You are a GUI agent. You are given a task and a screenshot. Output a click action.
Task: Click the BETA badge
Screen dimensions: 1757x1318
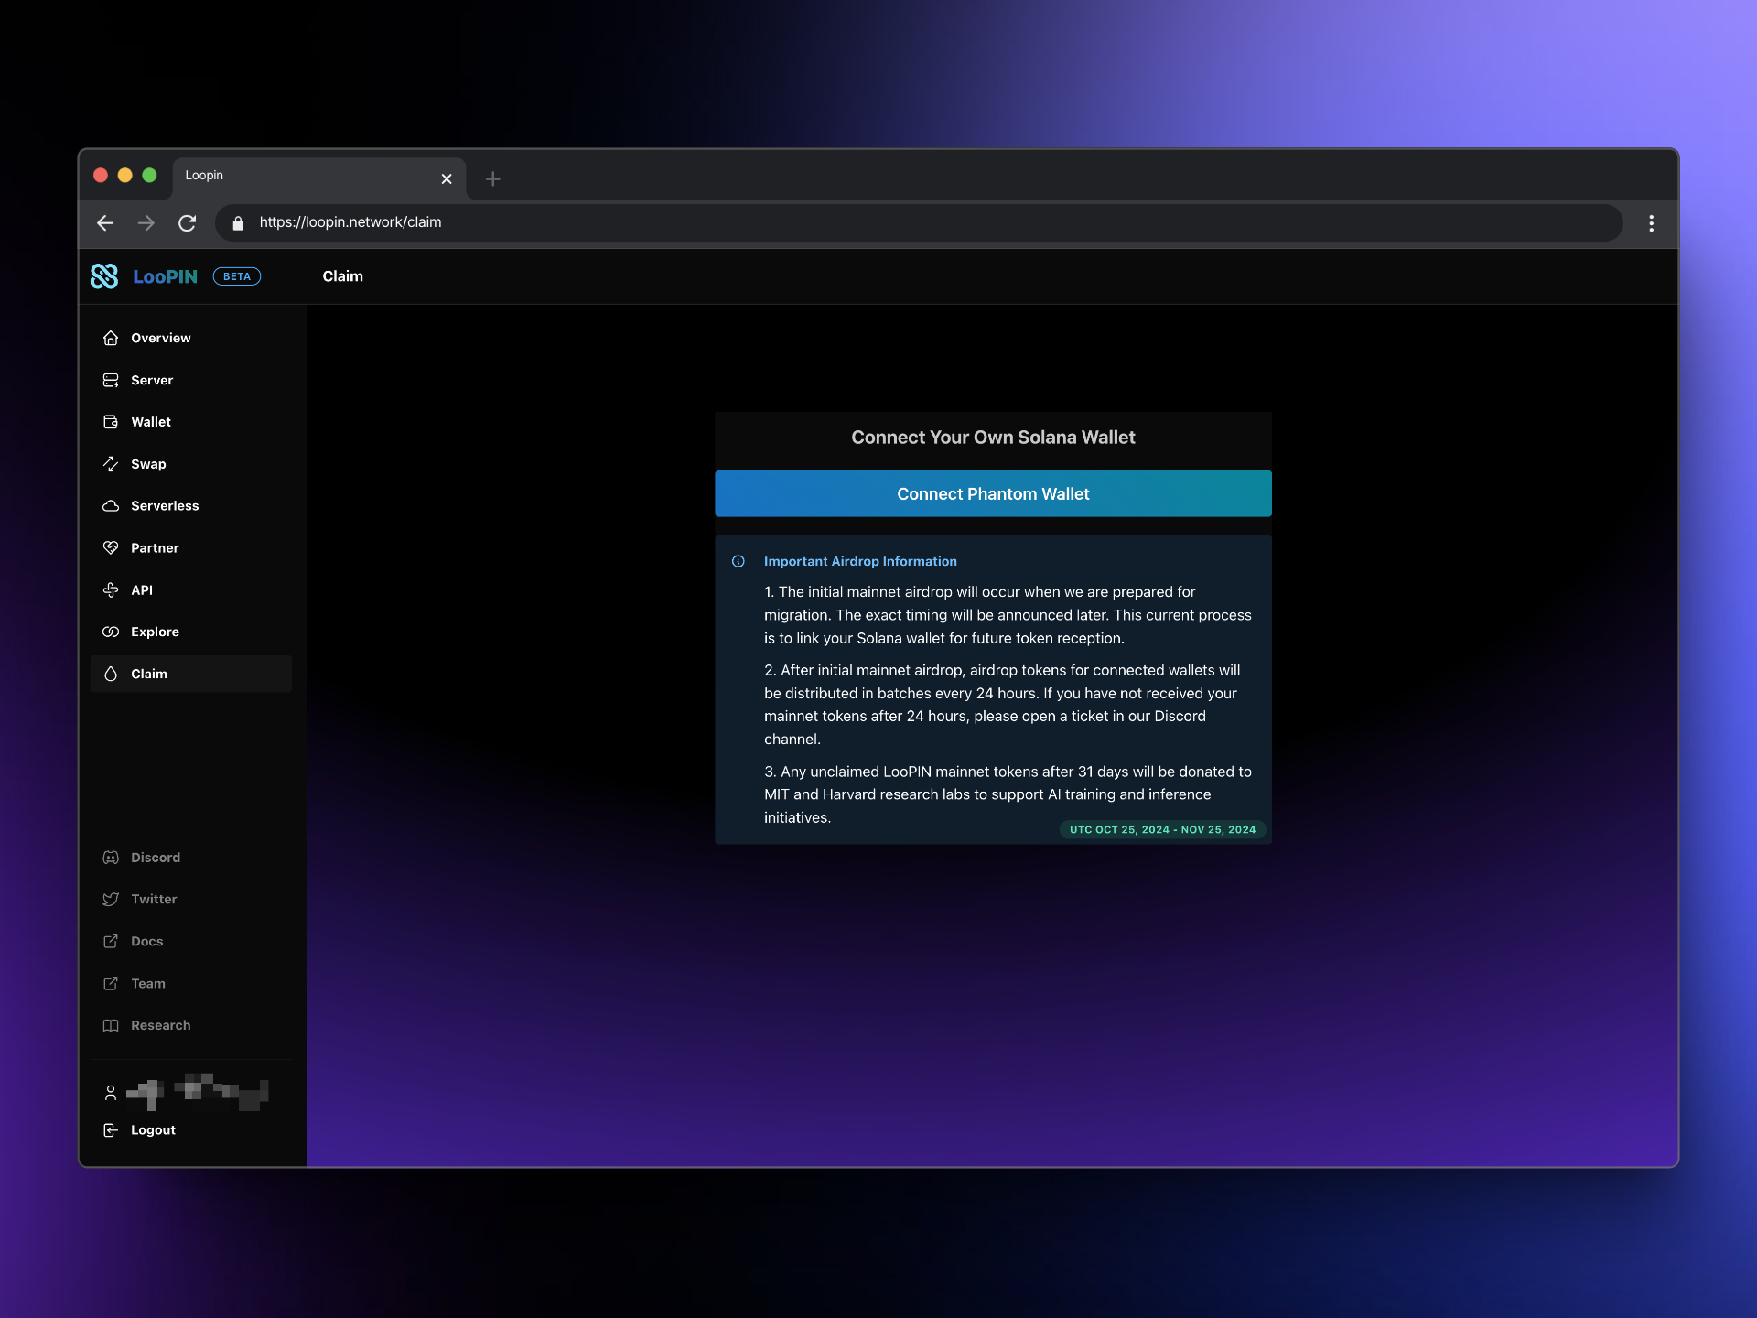(237, 276)
